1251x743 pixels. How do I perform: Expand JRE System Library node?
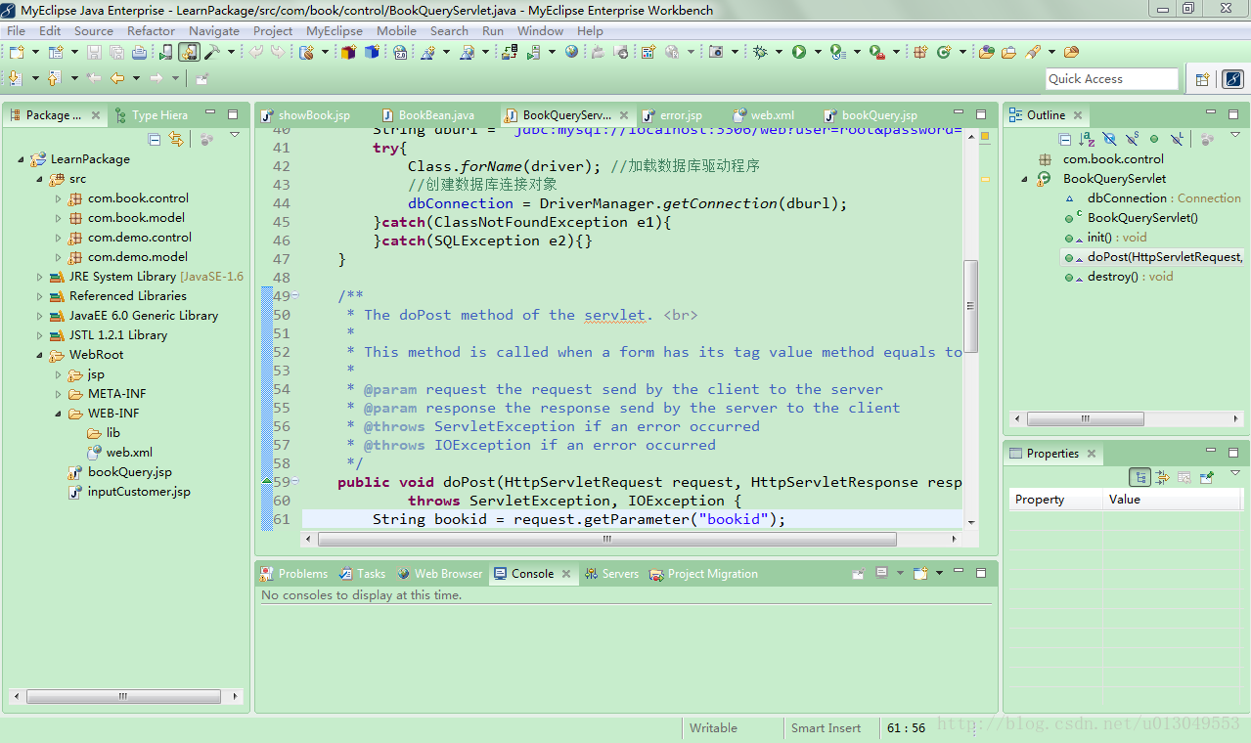tap(39, 277)
